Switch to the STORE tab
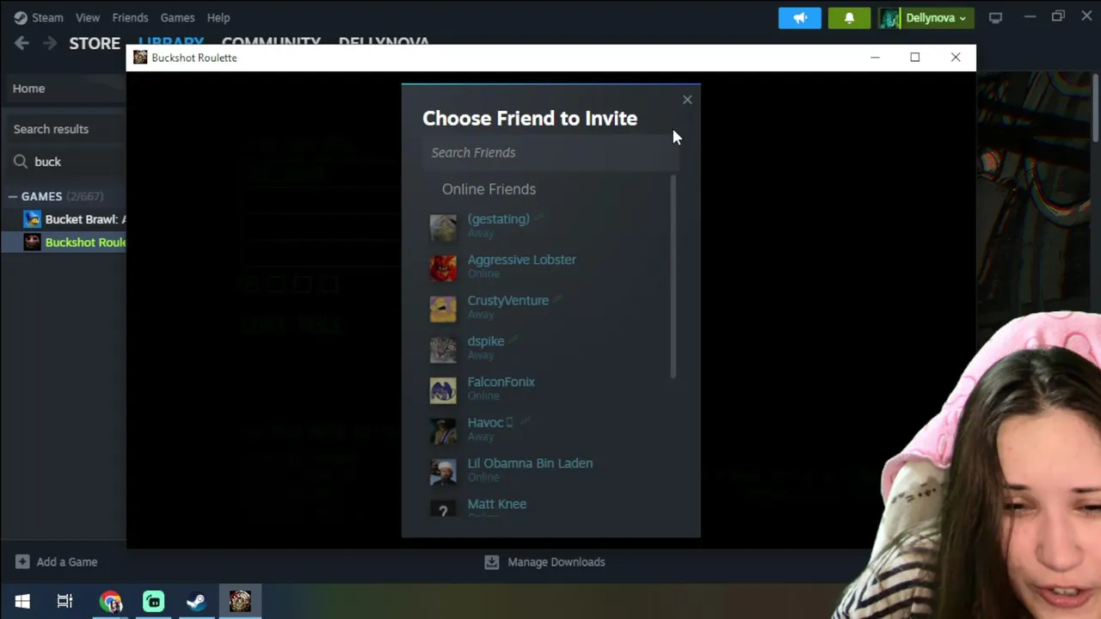 click(x=95, y=43)
